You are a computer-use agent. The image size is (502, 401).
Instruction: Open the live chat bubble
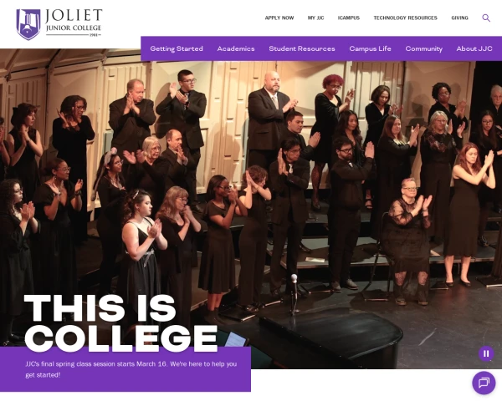coord(484,383)
